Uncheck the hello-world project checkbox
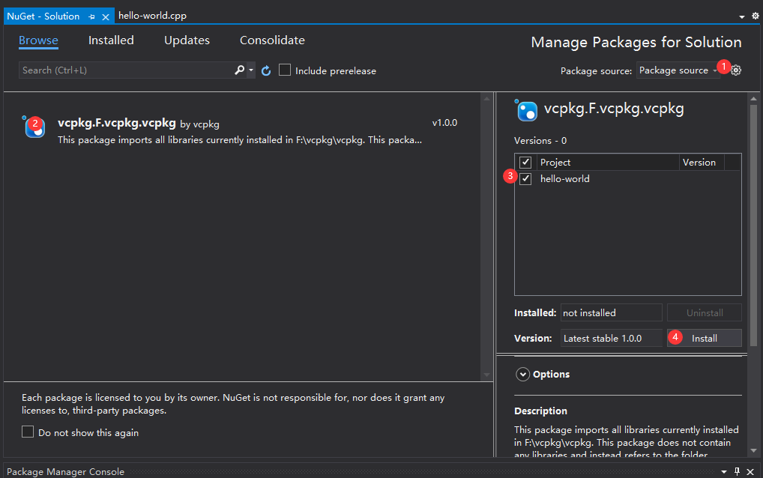The height and width of the screenshot is (478, 763). coord(525,178)
